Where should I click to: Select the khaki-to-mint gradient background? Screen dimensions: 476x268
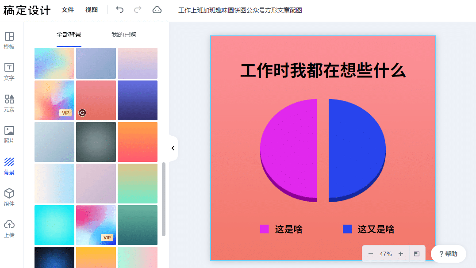tap(138, 184)
